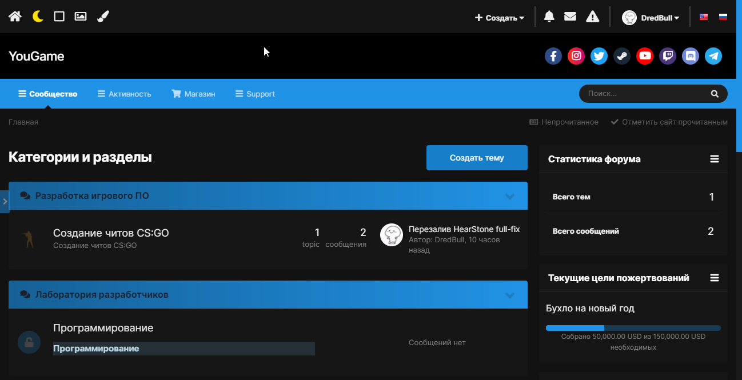Open the Twitch channel icon

[668, 56]
